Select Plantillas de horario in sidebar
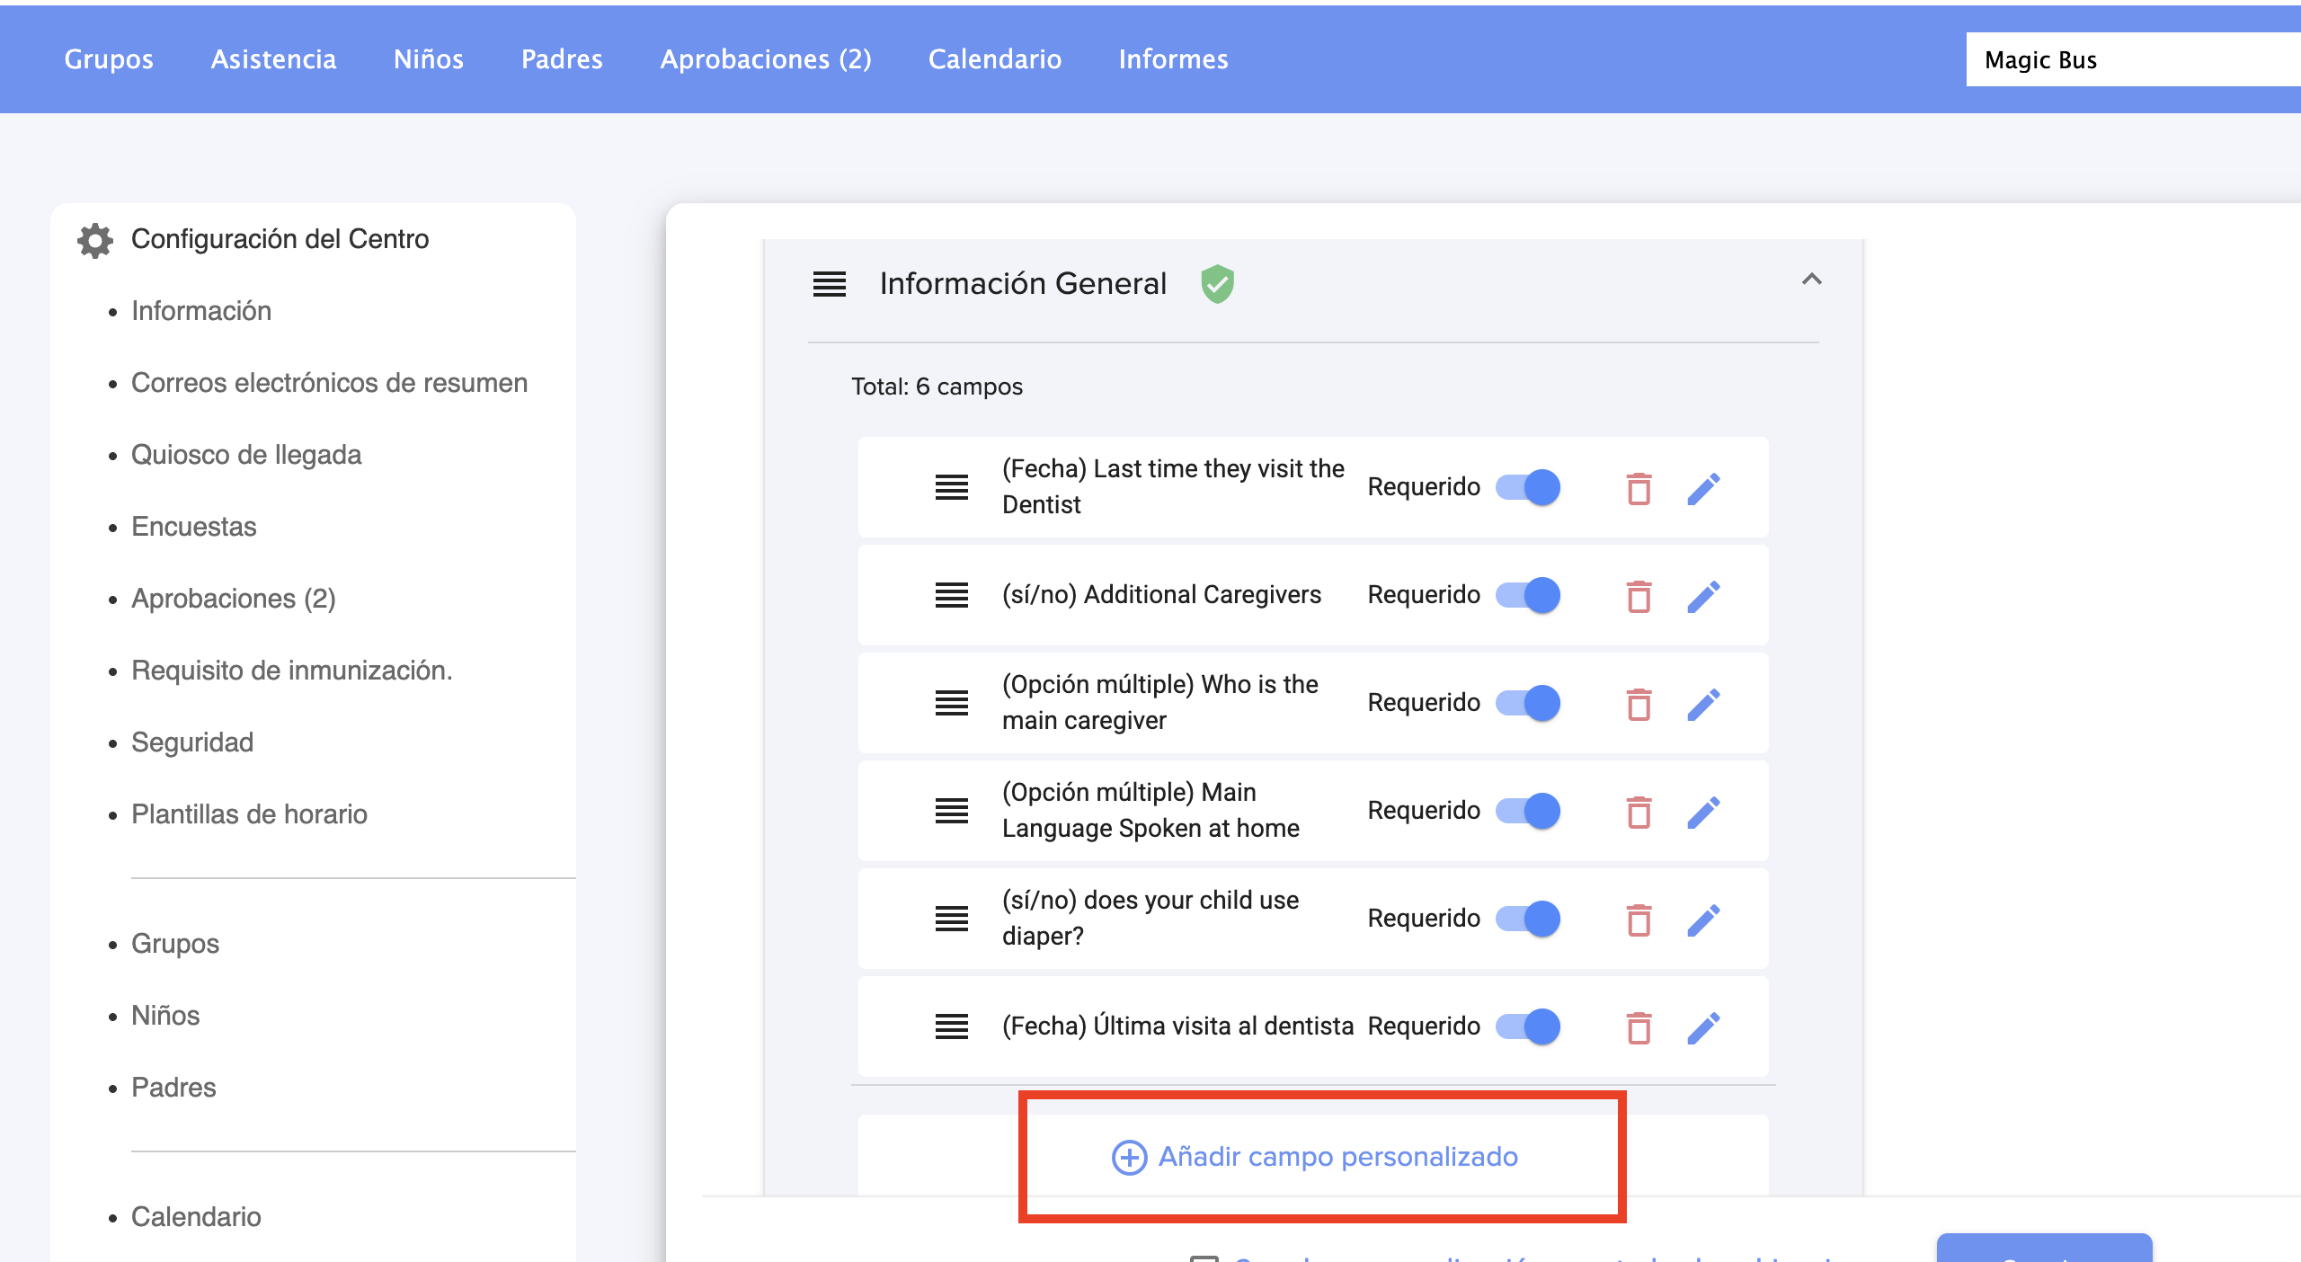The image size is (2301, 1262). [249, 814]
